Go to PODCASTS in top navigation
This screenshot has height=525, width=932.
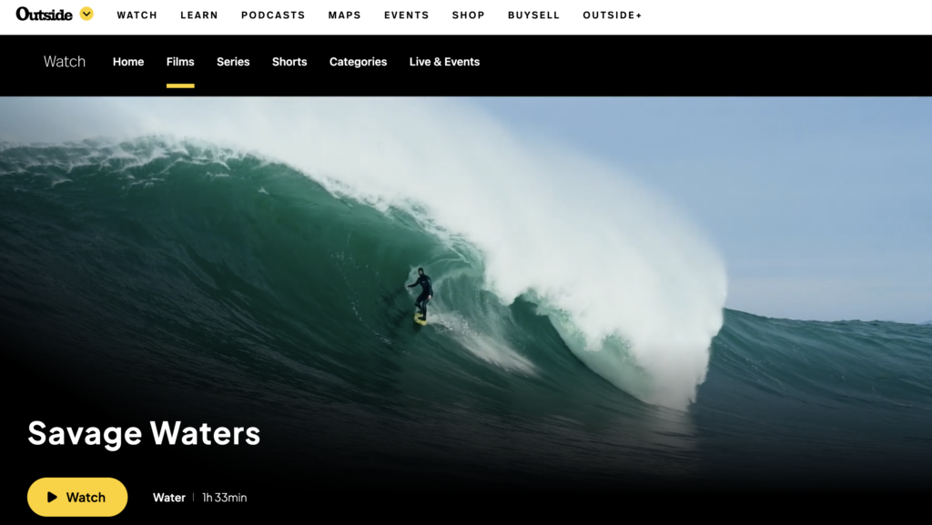273,15
